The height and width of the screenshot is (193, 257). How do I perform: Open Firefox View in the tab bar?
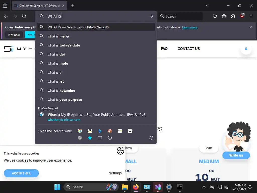tap(5, 6)
